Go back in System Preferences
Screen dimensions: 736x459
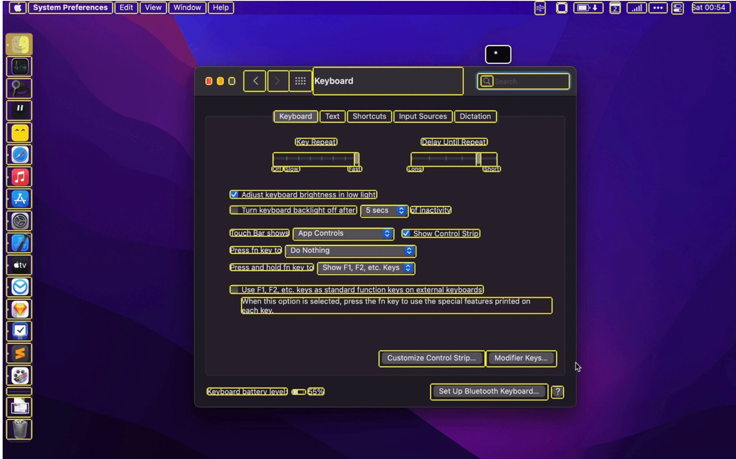[x=255, y=81]
